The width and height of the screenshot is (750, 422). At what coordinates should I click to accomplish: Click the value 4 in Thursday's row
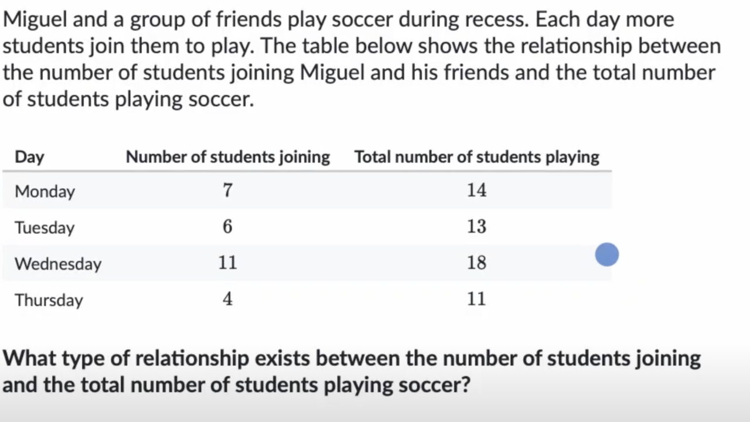tap(227, 299)
